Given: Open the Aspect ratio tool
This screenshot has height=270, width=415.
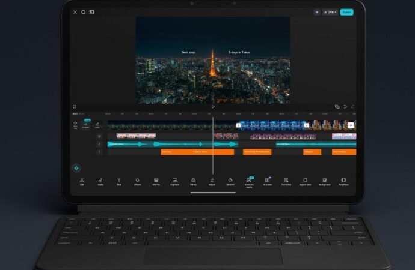Looking at the screenshot, I should [305, 182].
